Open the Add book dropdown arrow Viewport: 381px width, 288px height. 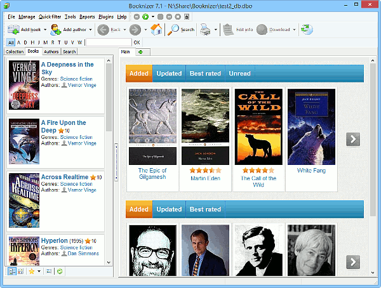click(x=45, y=30)
